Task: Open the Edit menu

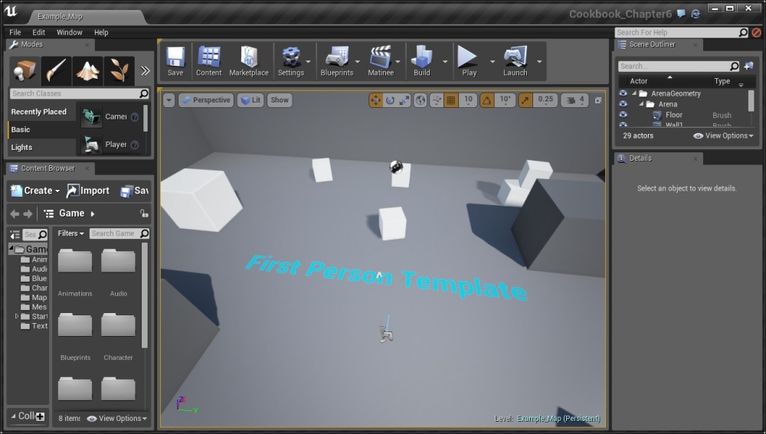Action: point(38,32)
